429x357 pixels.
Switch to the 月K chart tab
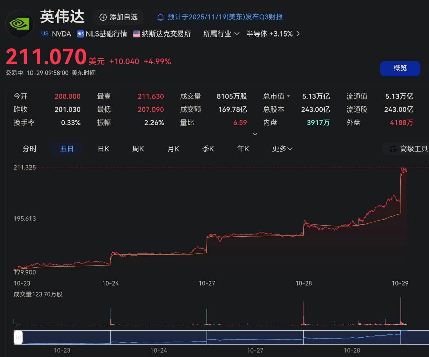[173, 149]
